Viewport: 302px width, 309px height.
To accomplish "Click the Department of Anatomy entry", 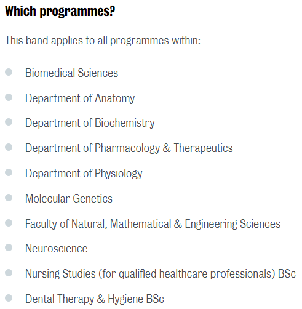I will click(x=80, y=98).
